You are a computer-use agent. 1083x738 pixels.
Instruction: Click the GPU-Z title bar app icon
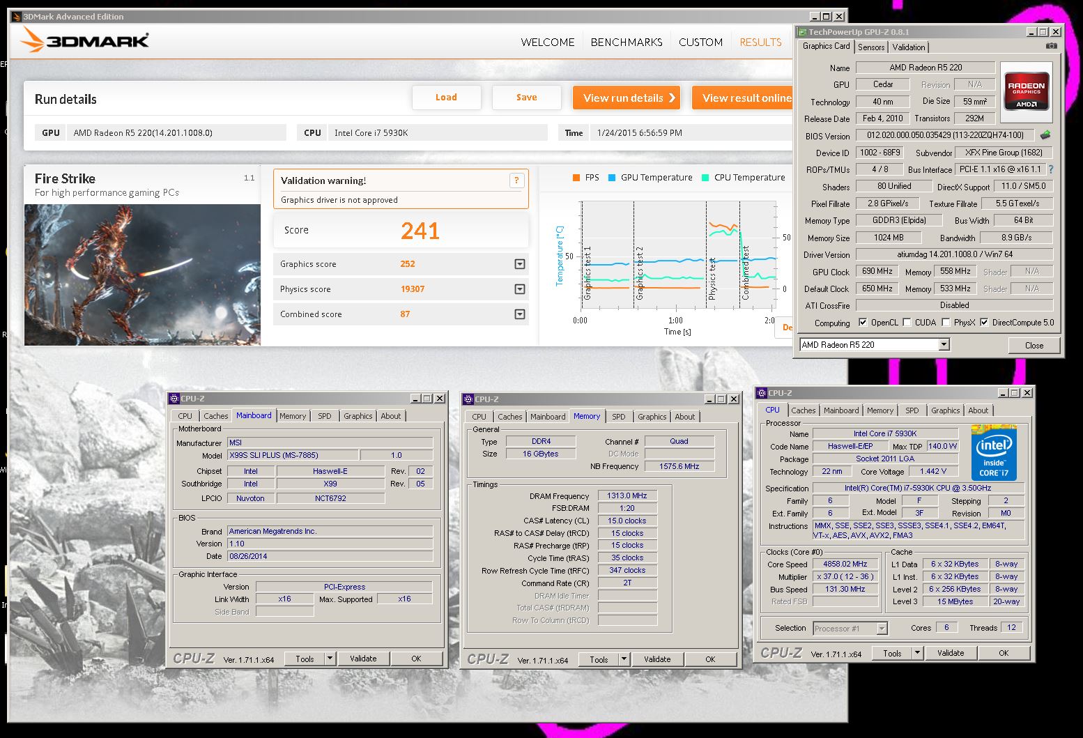pos(802,32)
